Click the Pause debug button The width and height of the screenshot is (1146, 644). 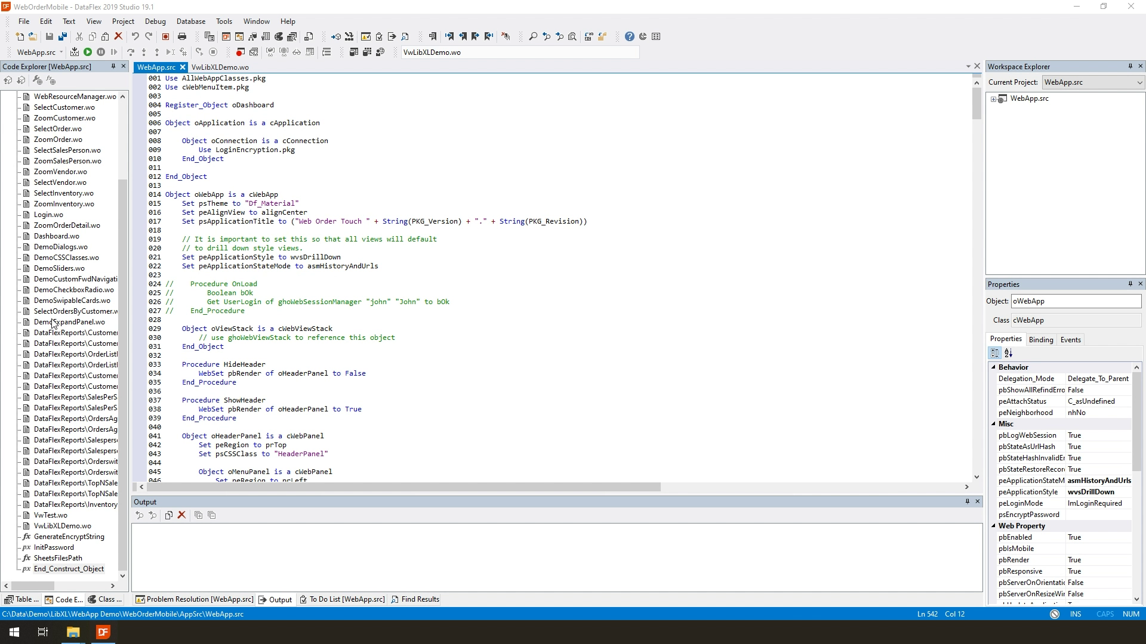point(101,52)
